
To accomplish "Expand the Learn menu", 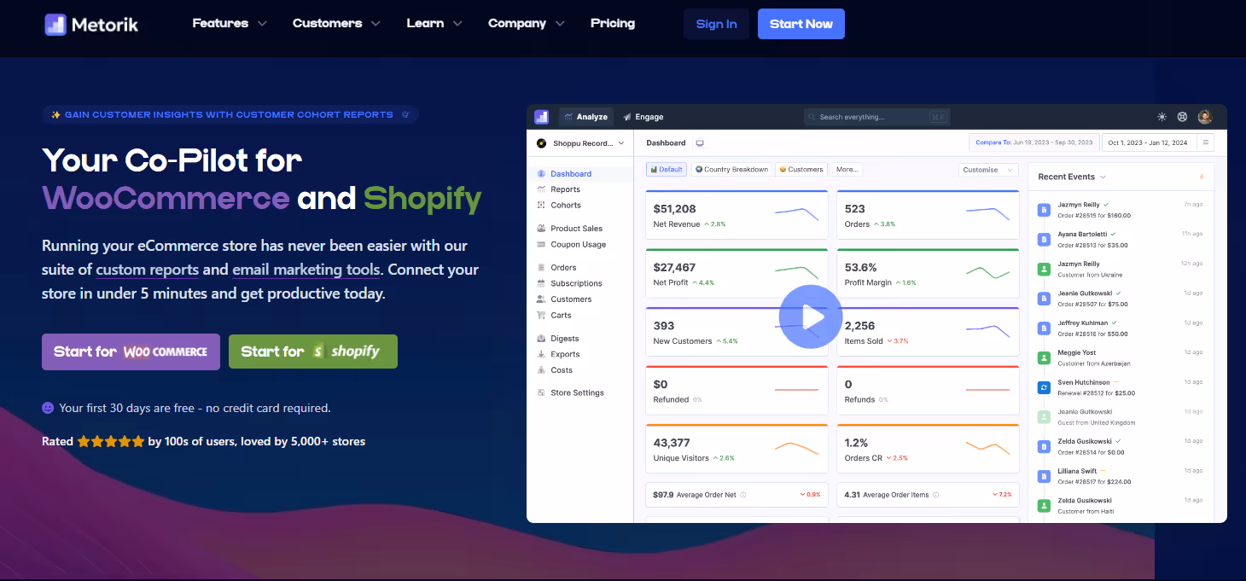I will click(x=434, y=23).
